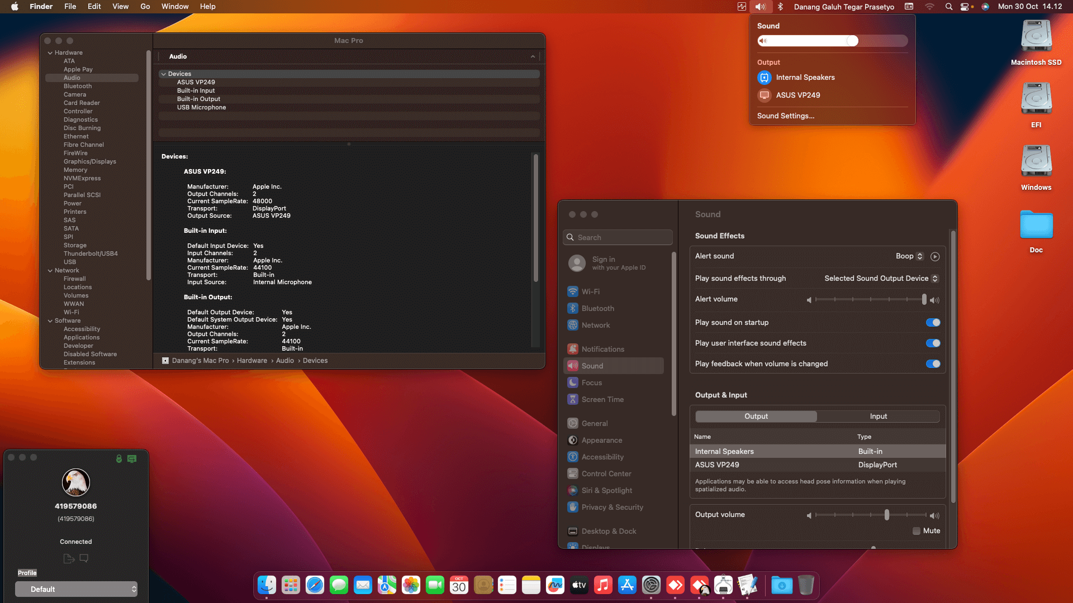1073x603 pixels.
Task: Click the Search field in System Settings
Action: tap(618, 238)
